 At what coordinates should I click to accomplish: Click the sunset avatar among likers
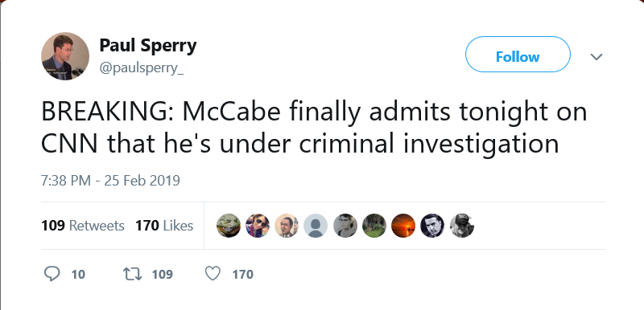[x=403, y=226]
